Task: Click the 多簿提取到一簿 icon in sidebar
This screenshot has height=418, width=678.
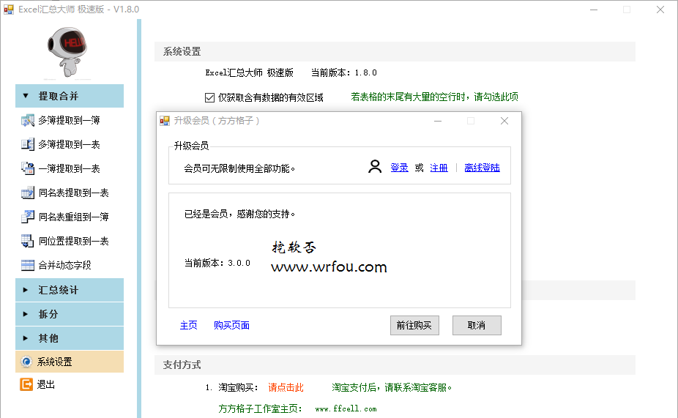Action: coord(28,120)
